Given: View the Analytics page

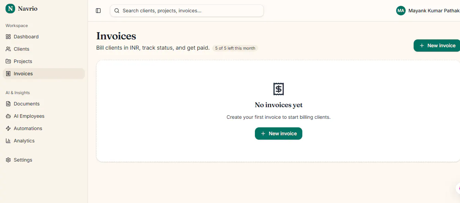Looking at the screenshot, I should pos(44,141).
